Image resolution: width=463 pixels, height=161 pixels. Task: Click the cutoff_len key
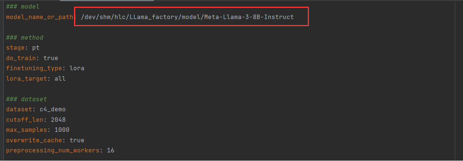coord(23,120)
